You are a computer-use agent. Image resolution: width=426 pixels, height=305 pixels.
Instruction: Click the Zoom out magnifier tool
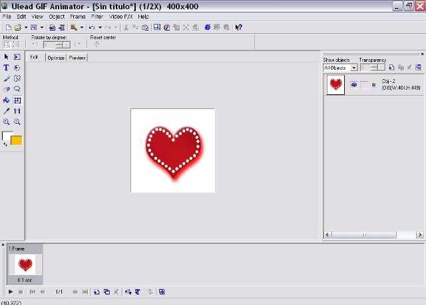click(x=17, y=122)
